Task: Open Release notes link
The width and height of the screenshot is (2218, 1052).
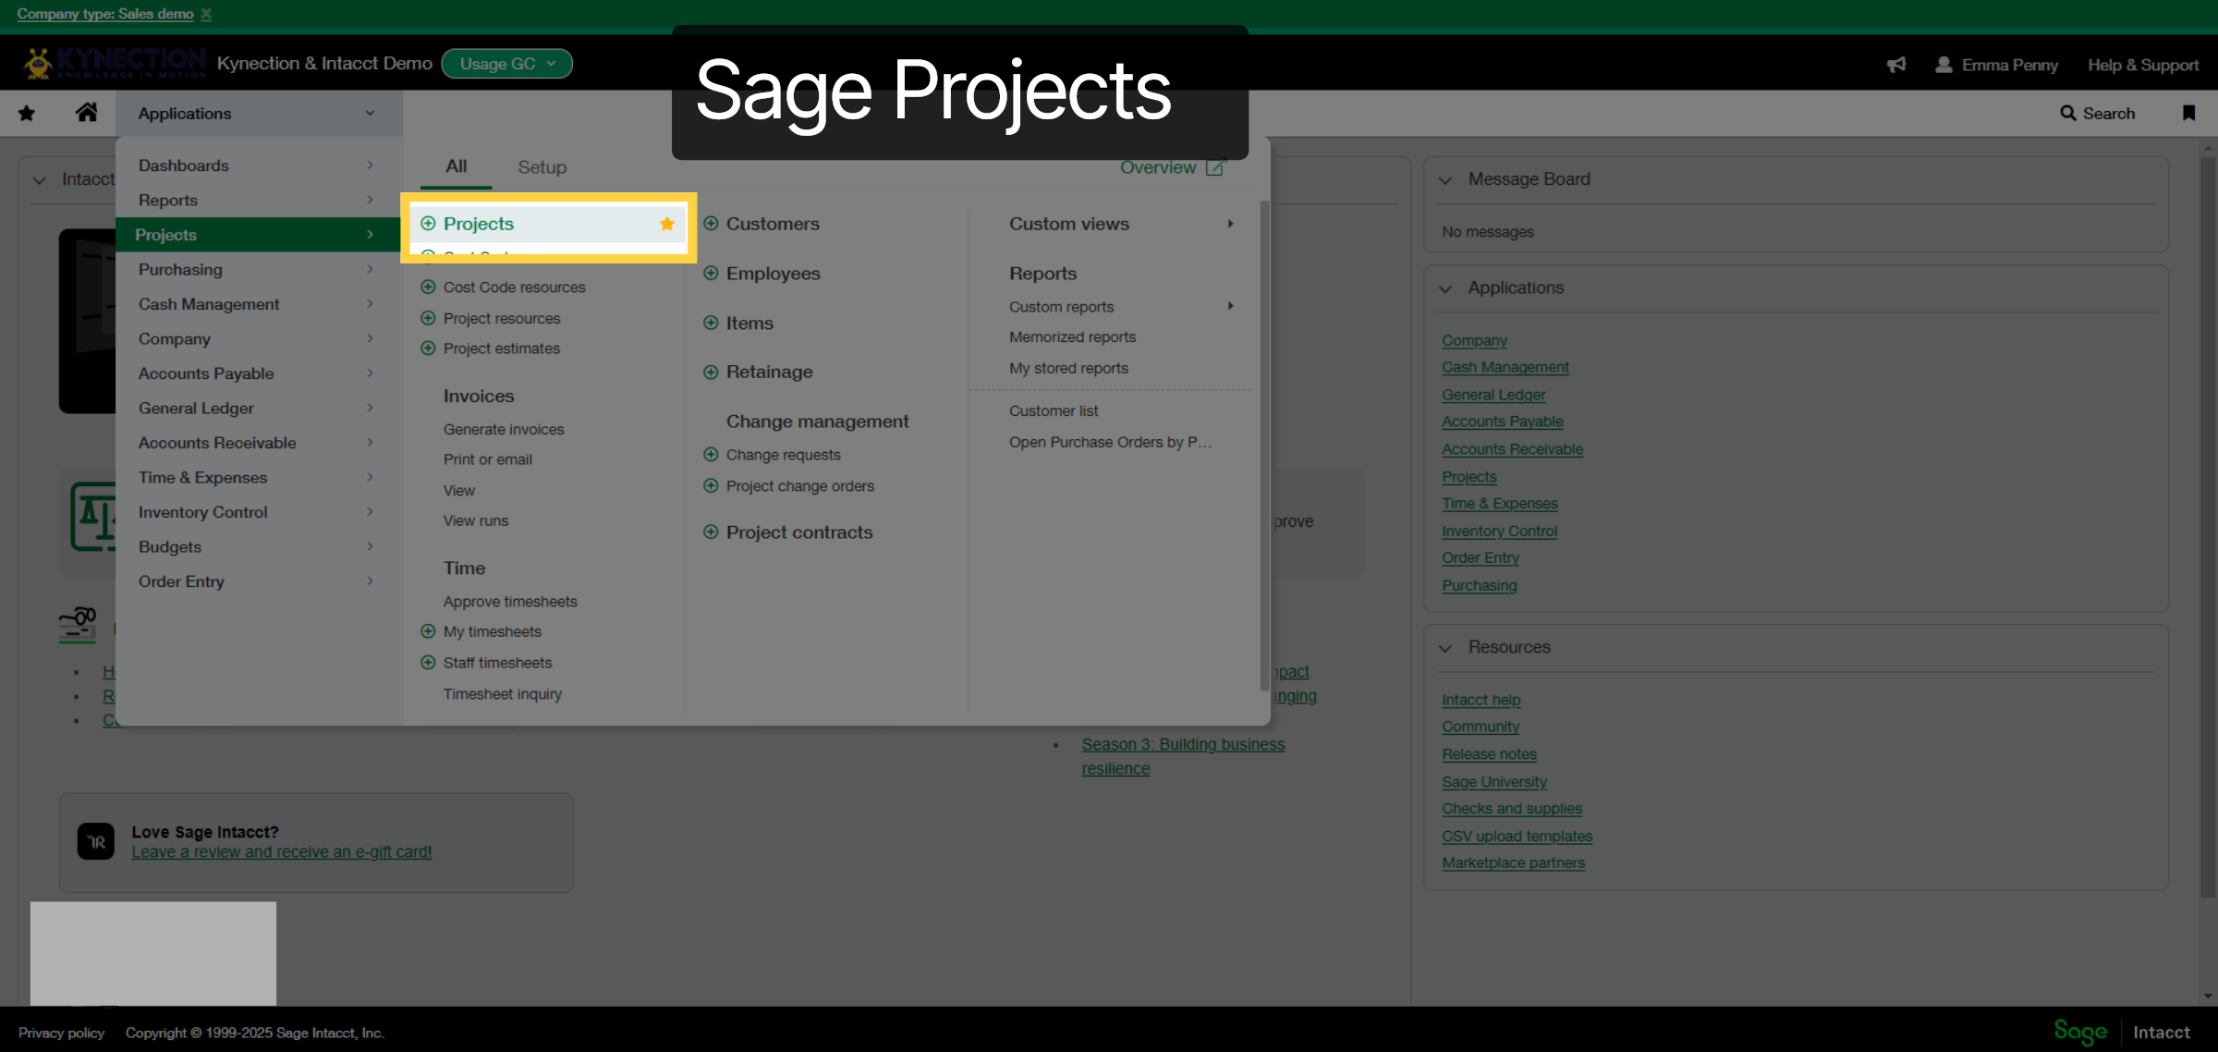Action: coord(1489,754)
